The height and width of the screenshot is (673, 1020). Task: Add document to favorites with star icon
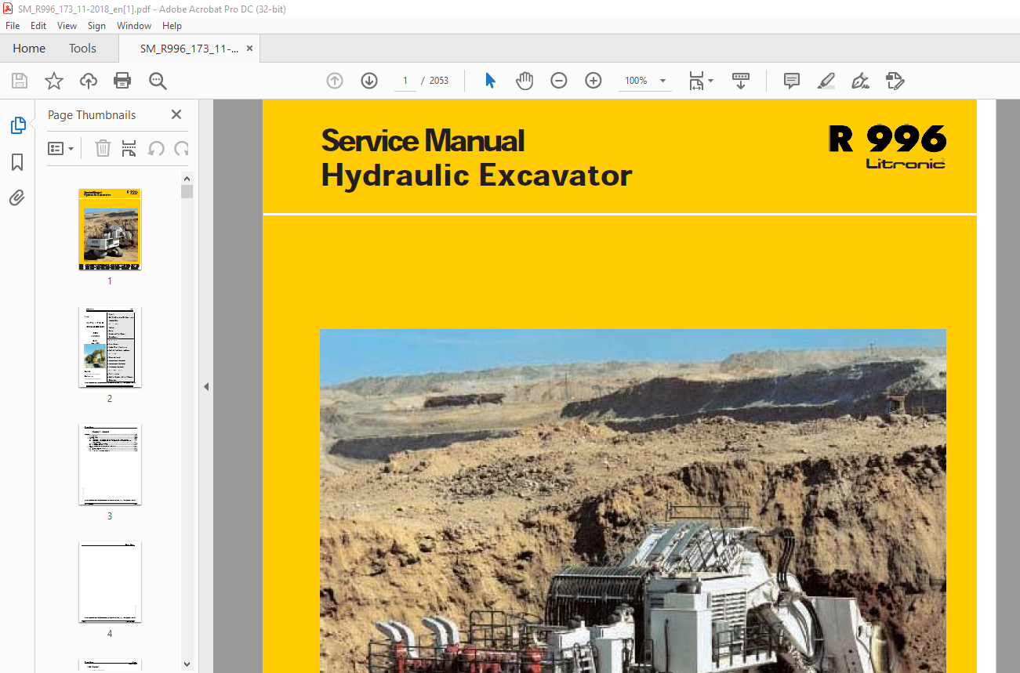(54, 81)
